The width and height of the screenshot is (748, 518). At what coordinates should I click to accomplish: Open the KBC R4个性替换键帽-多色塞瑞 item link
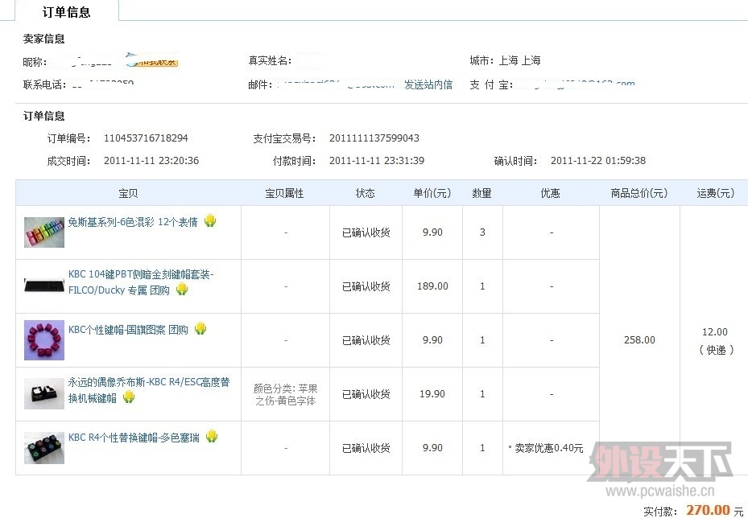[134, 438]
